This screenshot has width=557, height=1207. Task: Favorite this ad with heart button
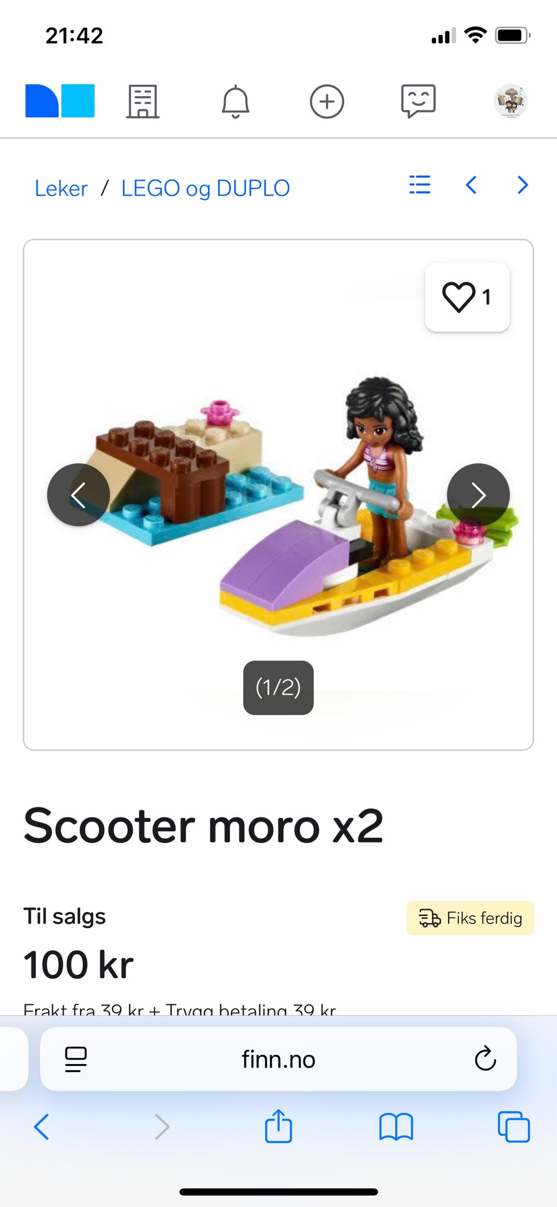coord(467,297)
